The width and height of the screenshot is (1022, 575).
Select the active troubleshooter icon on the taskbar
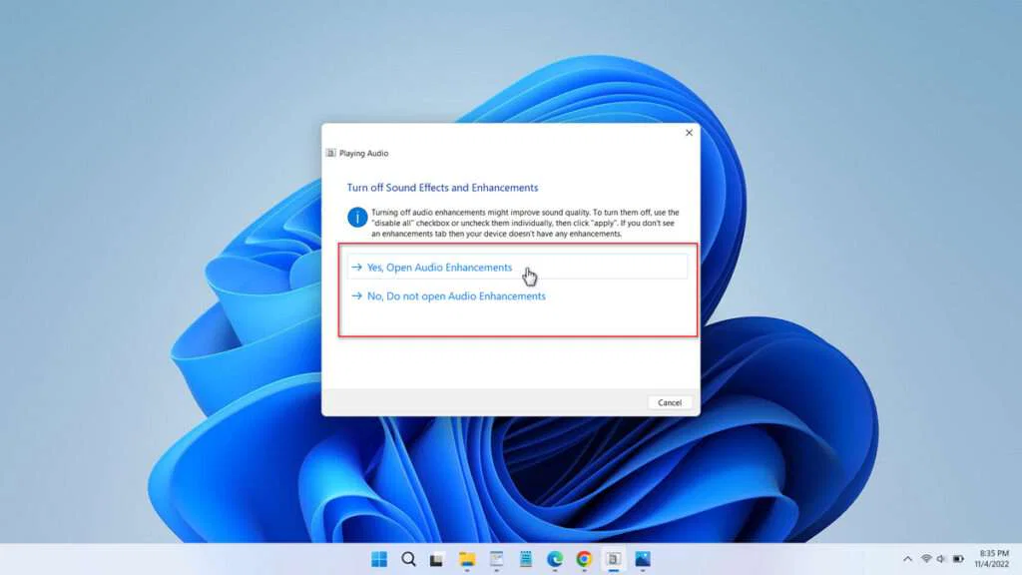coord(612,561)
